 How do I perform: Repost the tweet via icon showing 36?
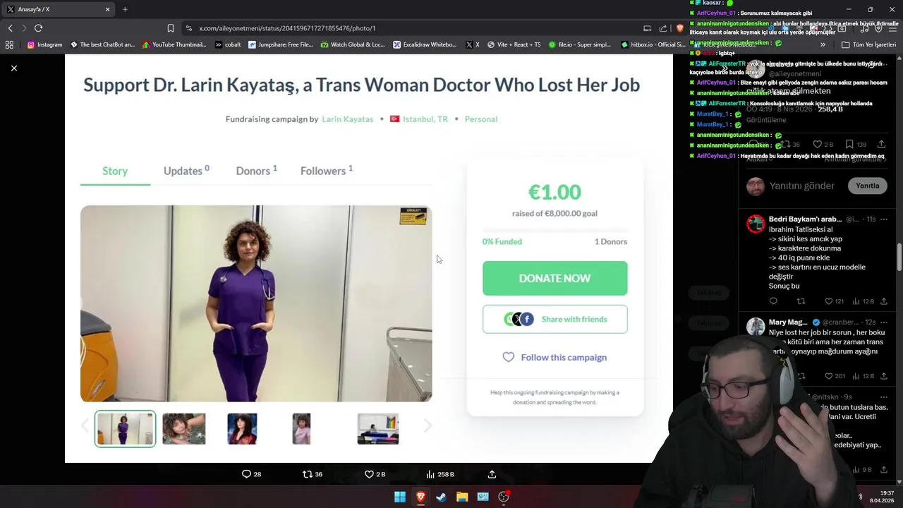click(312, 474)
